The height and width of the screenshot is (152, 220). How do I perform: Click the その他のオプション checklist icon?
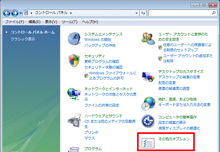[x=148, y=143]
